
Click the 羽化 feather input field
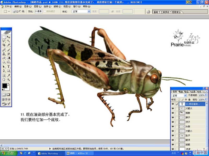pyautogui.click(x=38, y=11)
